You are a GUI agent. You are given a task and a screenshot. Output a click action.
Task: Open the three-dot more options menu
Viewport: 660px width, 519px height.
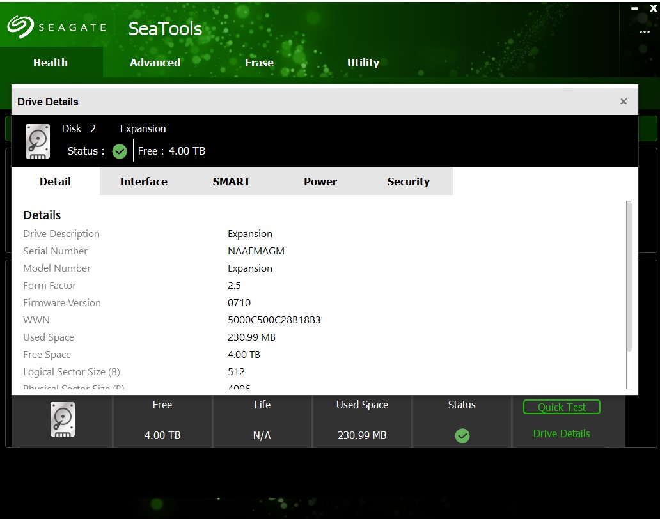pyautogui.click(x=644, y=32)
